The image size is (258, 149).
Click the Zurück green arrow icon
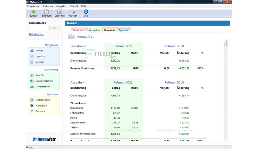[x=33, y=11]
